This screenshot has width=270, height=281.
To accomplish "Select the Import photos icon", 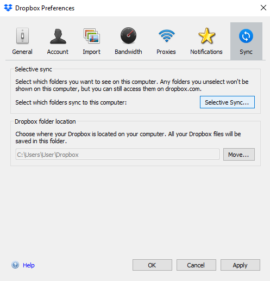I will (92, 36).
